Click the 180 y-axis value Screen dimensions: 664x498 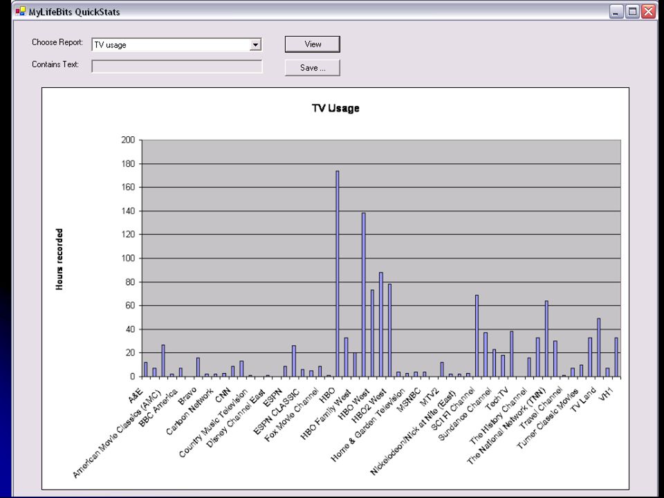[128, 163]
